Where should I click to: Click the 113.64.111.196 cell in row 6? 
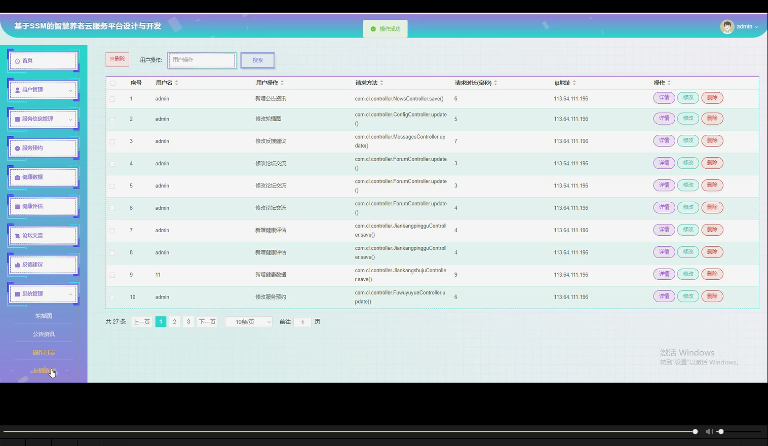pos(571,208)
